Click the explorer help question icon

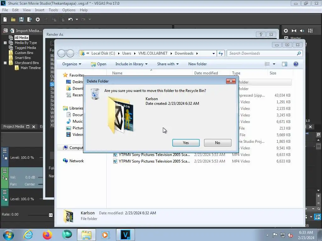(x=296, y=64)
